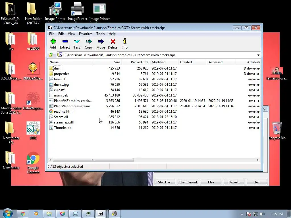The height and width of the screenshot is (218, 291).
Task: Select the bass.dll file icon
Action: tap(51, 79)
